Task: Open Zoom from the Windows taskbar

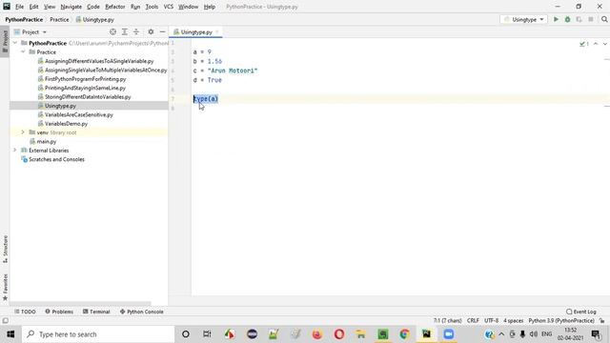Action: pyautogui.click(x=449, y=334)
